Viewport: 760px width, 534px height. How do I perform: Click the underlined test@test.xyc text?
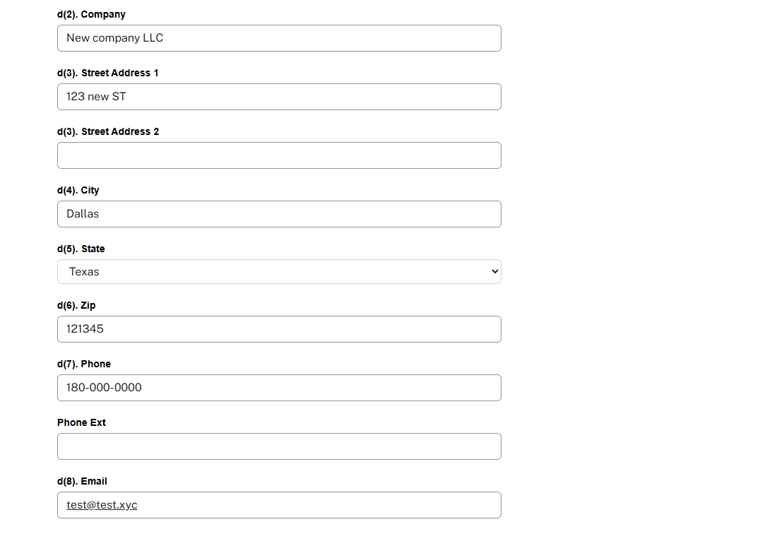coord(102,505)
